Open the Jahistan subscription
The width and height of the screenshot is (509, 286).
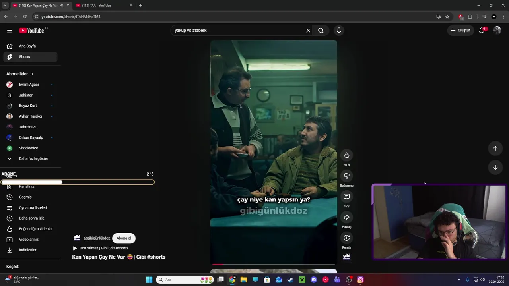click(30, 95)
